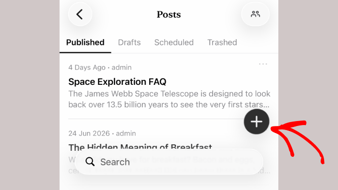View the Trashed tab
This screenshot has width=338, height=190.
(222, 42)
